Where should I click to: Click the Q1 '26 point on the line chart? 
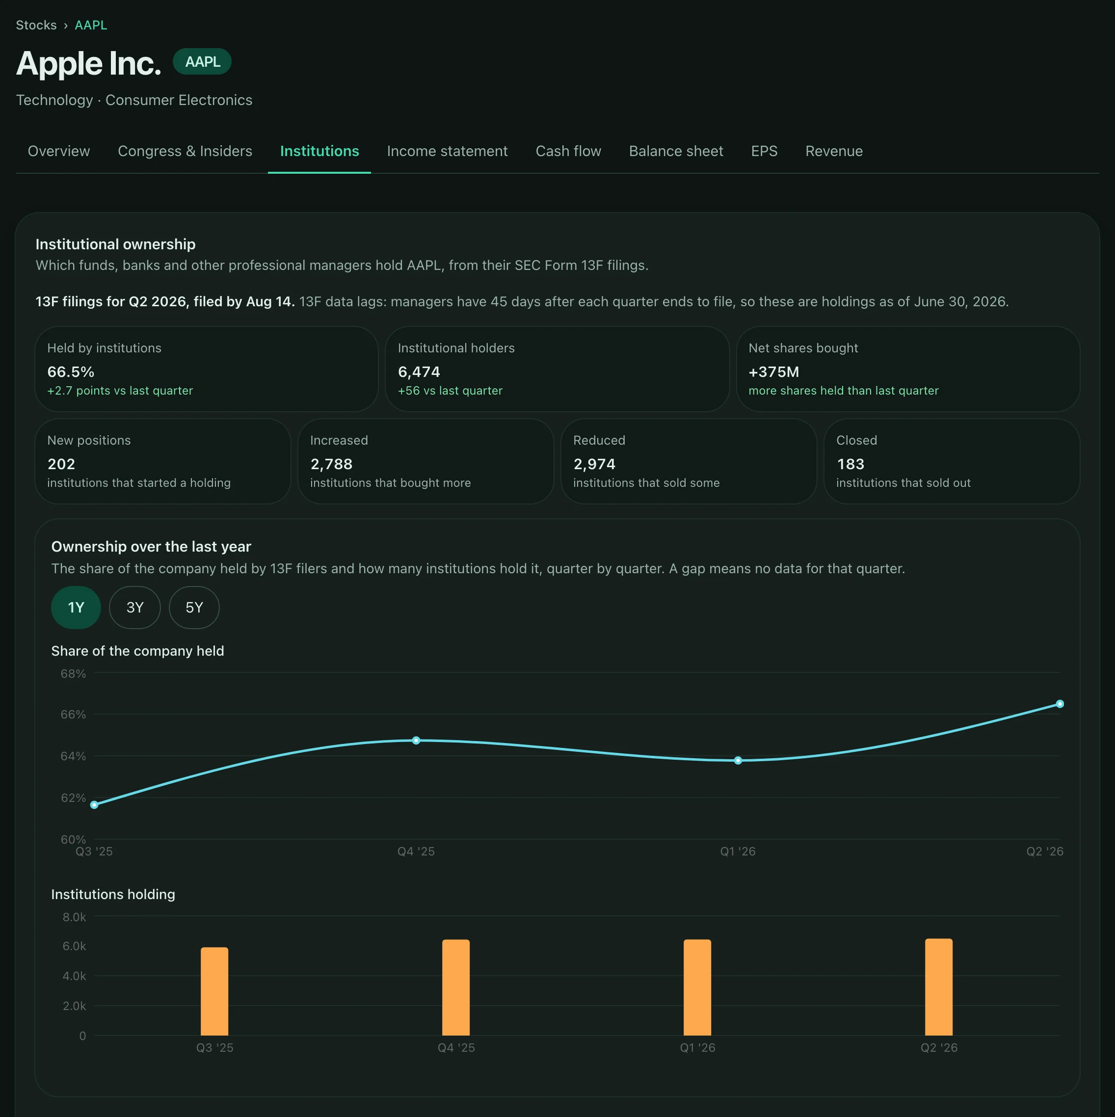coord(738,760)
